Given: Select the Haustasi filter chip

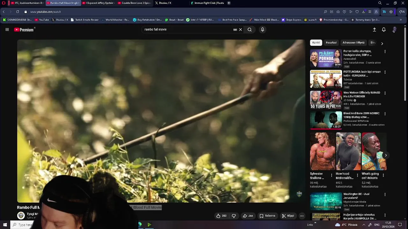Looking at the screenshot, I should [331, 43].
